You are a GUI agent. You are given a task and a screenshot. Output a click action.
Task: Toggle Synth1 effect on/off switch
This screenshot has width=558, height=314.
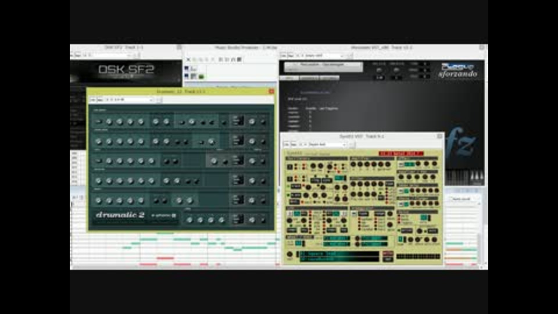point(400,164)
